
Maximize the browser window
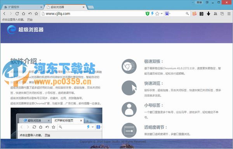(219, 2)
